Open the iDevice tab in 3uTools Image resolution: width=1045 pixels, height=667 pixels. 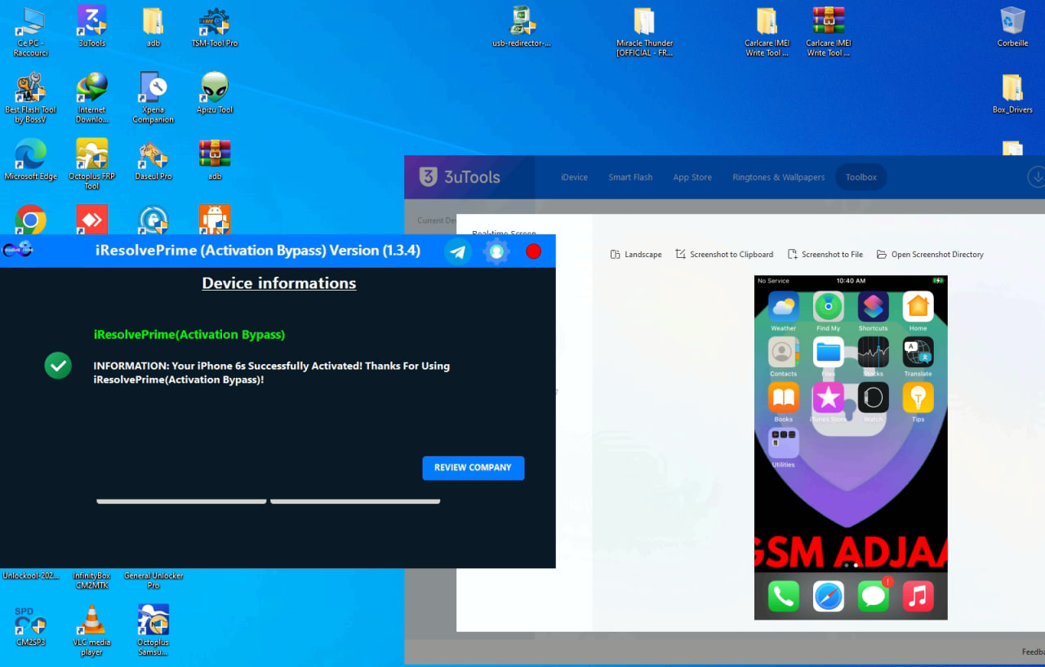pyautogui.click(x=574, y=177)
